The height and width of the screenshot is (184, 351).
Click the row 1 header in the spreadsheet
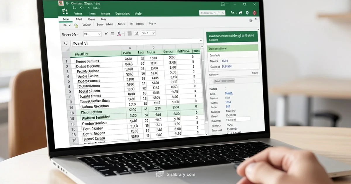tap(67, 61)
